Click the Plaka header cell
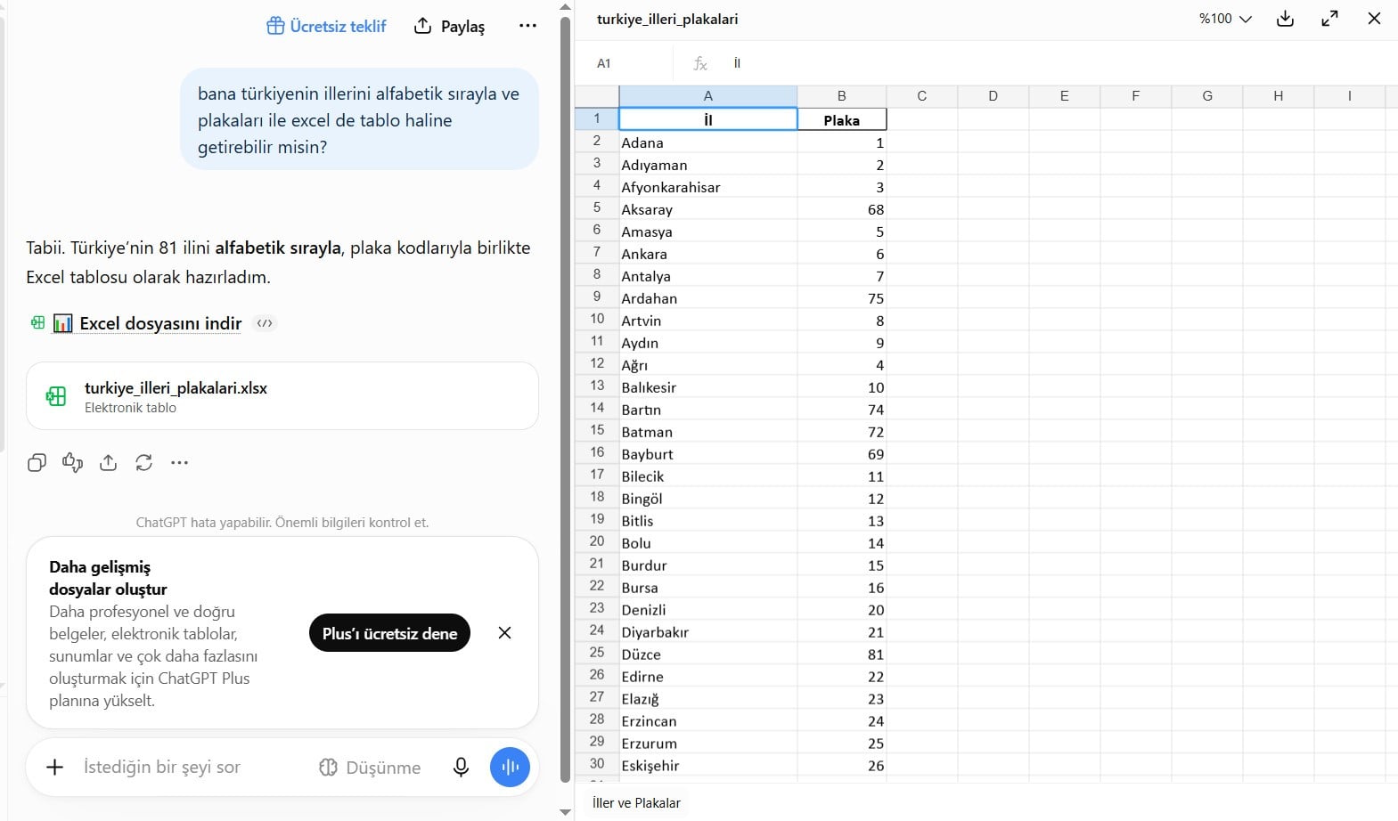The height and width of the screenshot is (821, 1398). [x=841, y=119]
